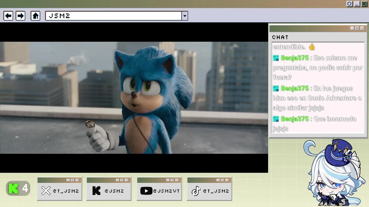Click the Sonic movie video frame

(x=134, y=98)
